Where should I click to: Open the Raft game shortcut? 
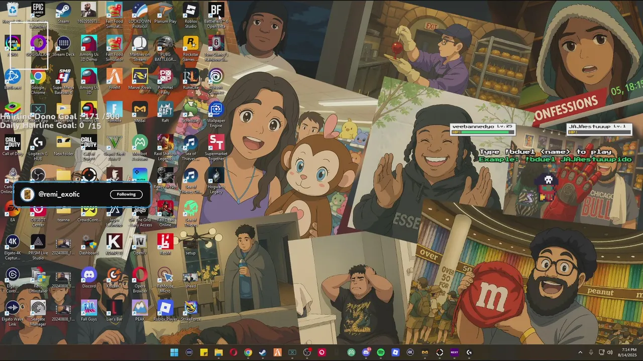point(165,112)
